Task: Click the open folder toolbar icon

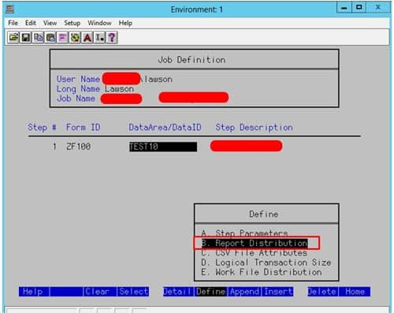Action: [x=13, y=38]
